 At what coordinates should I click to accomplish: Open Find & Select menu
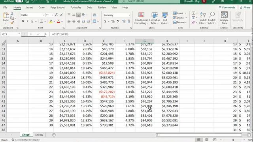(211, 19)
